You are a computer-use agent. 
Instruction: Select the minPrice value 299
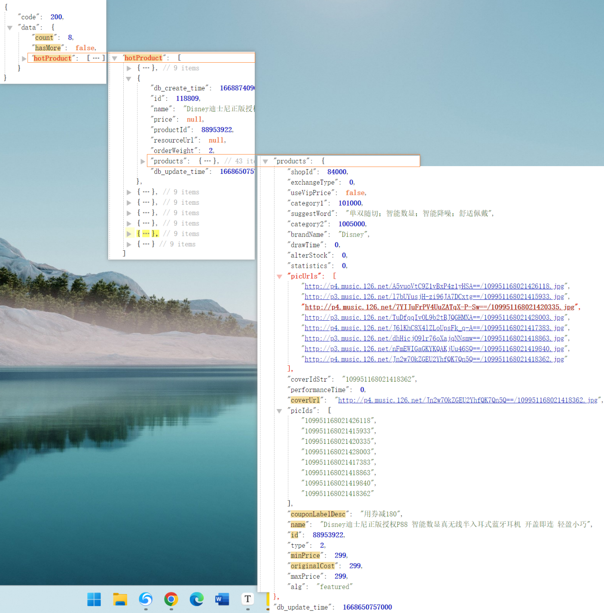tap(340, 555)
